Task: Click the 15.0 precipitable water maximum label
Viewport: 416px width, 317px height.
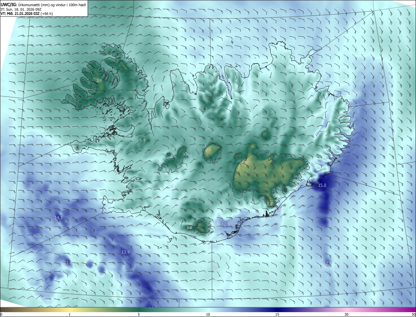Action: (x=322, y=185)
